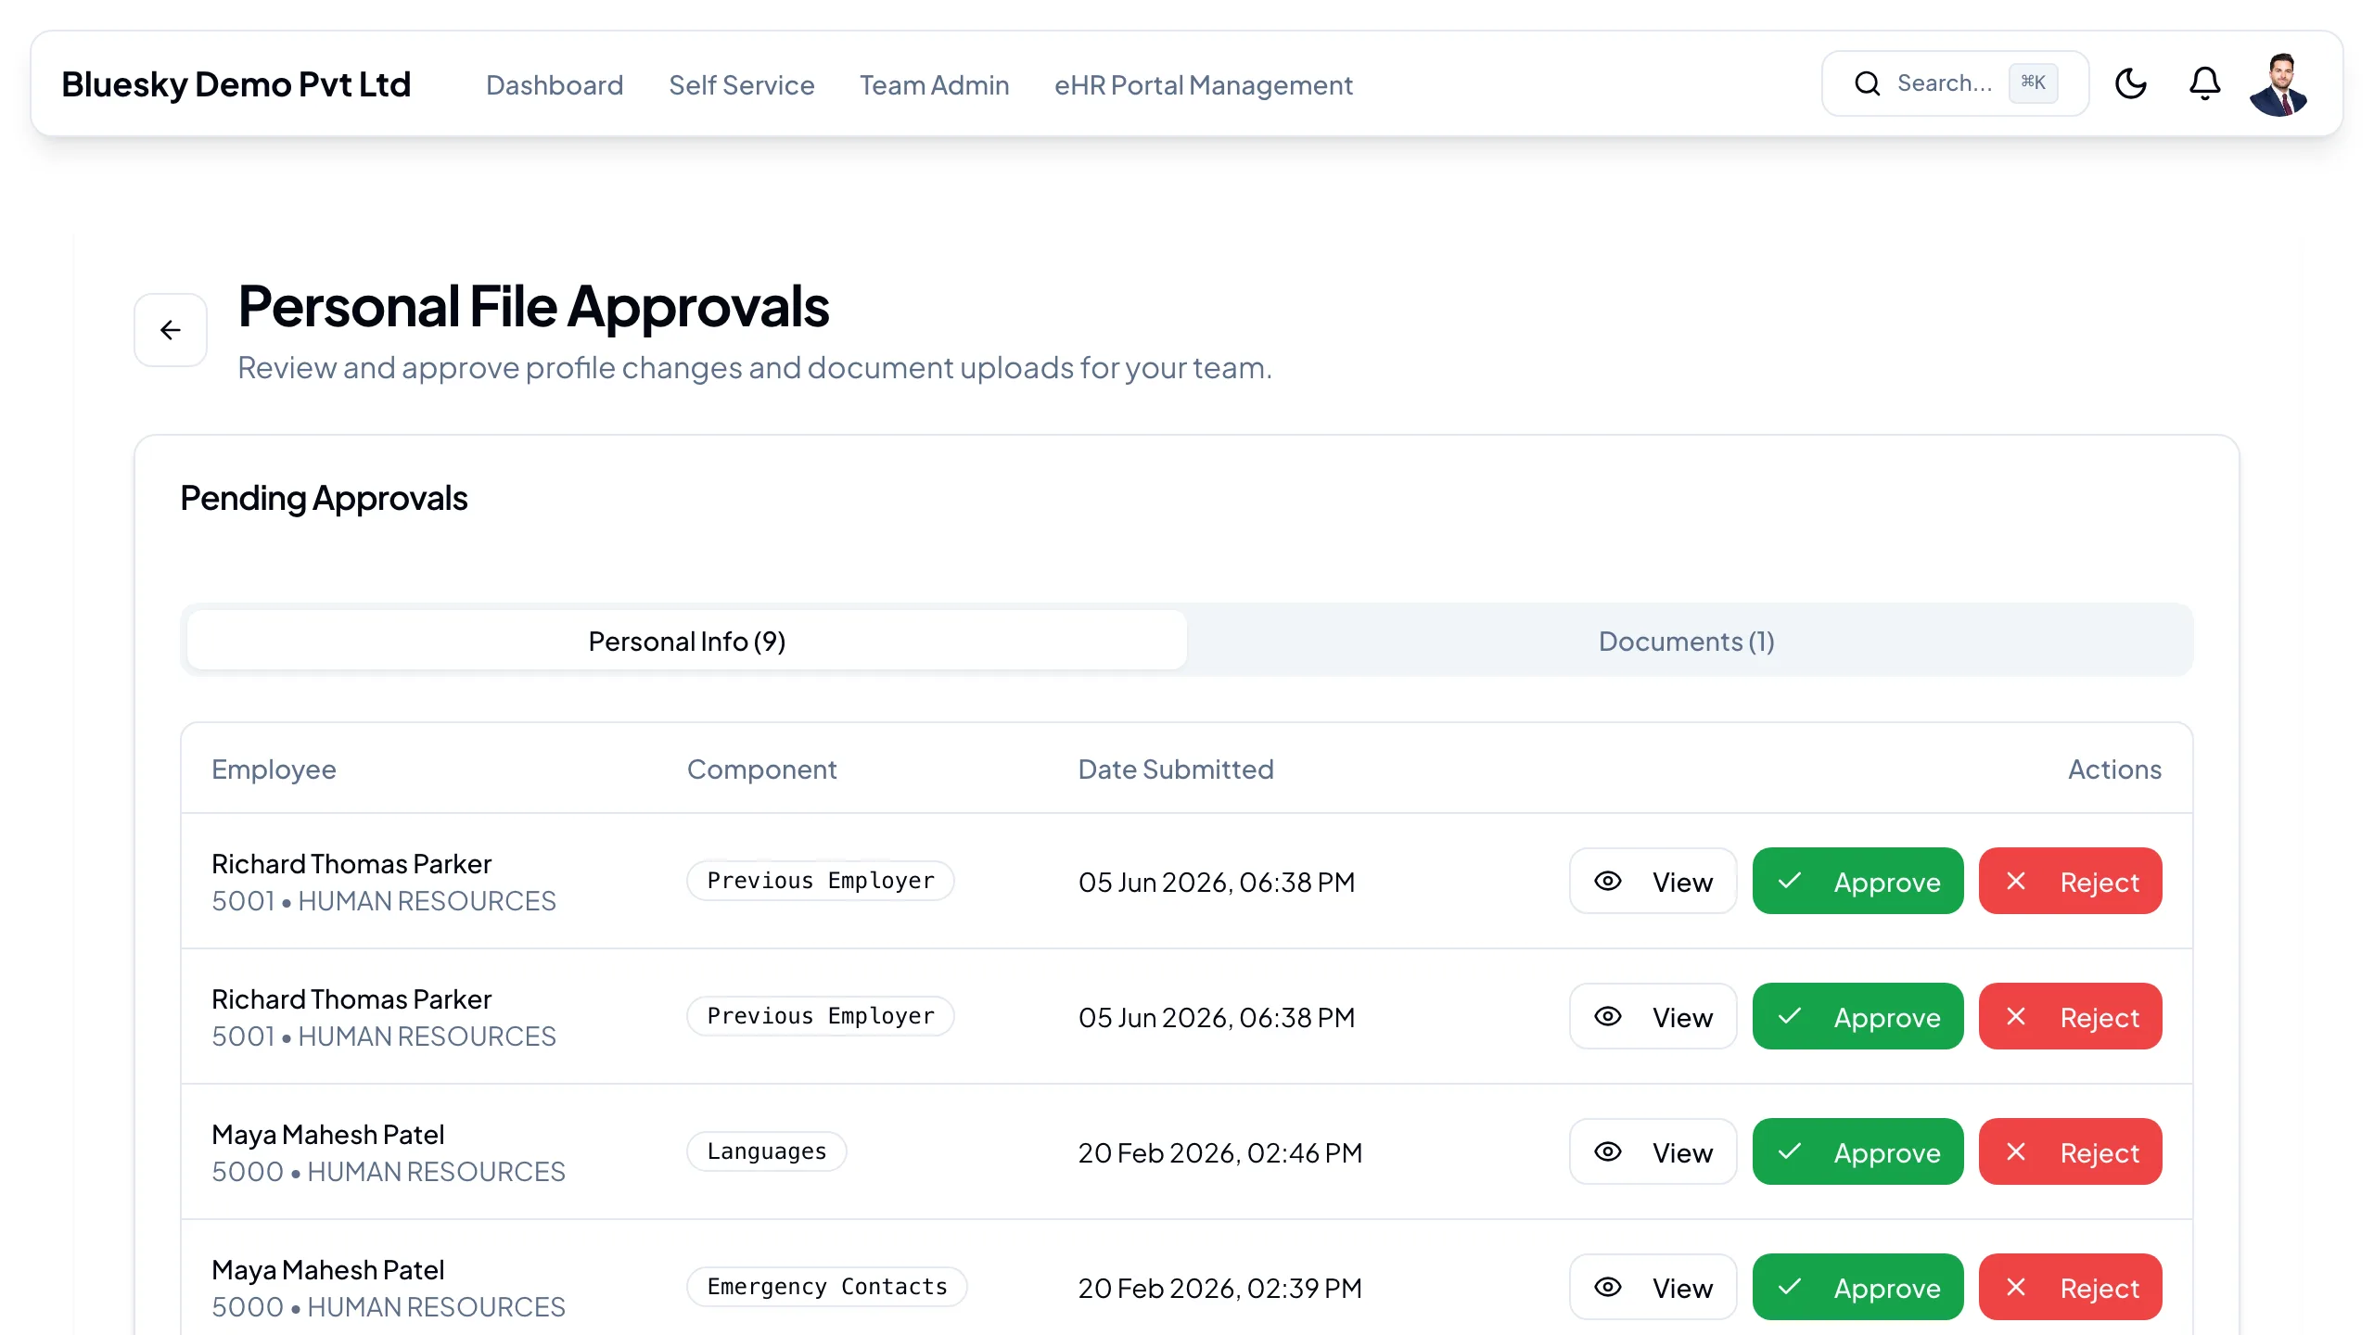Viewport: 2374px width, 1335px height.
Task: View Maya Mahesh Patel Emergency Contacts request
Action: (1653, 1287)
